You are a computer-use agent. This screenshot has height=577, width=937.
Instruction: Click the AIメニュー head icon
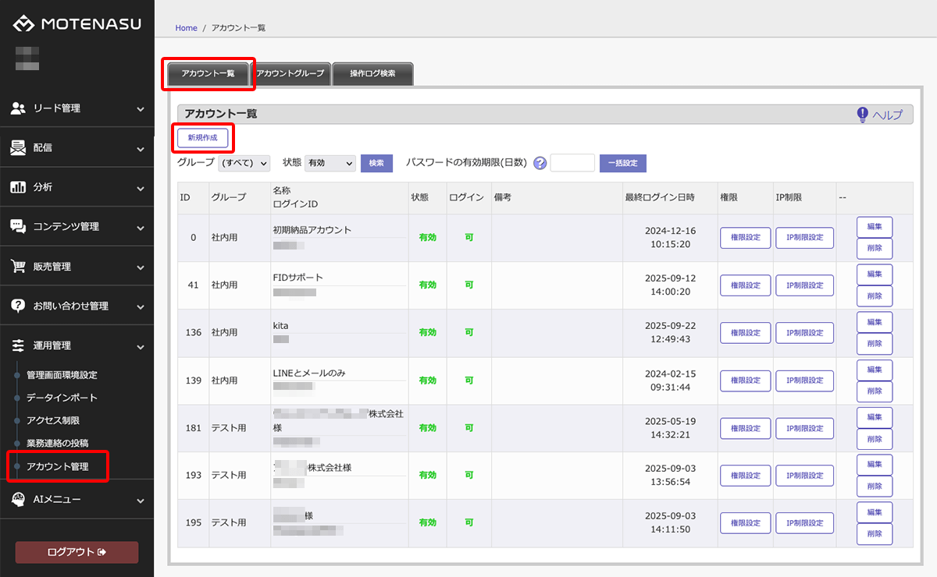tap(18, 499)
